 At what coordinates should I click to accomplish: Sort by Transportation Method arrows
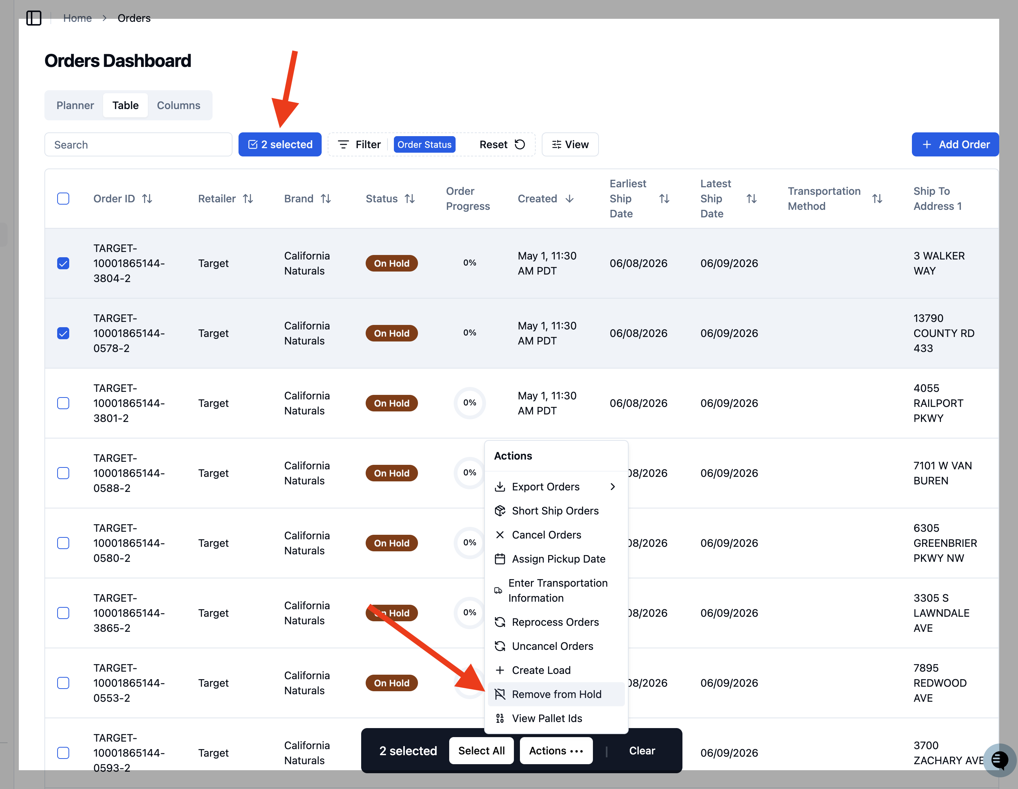tap(877, 199)
